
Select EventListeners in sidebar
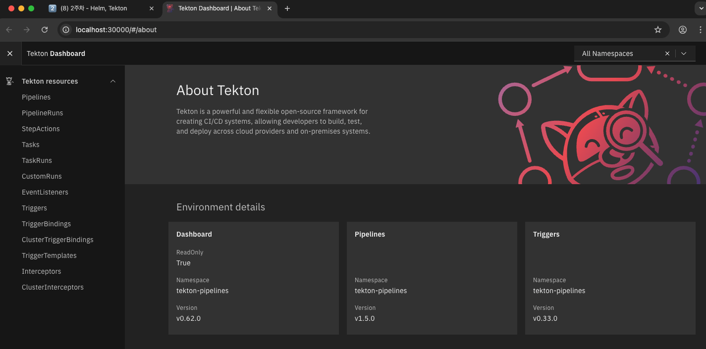click(45, 192)
